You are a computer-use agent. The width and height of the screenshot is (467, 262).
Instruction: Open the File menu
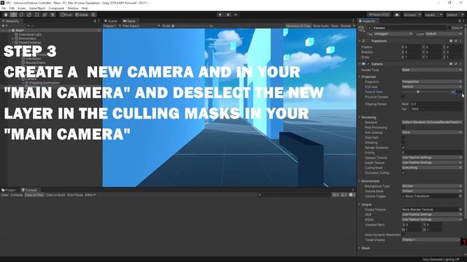tap(4, 8)
